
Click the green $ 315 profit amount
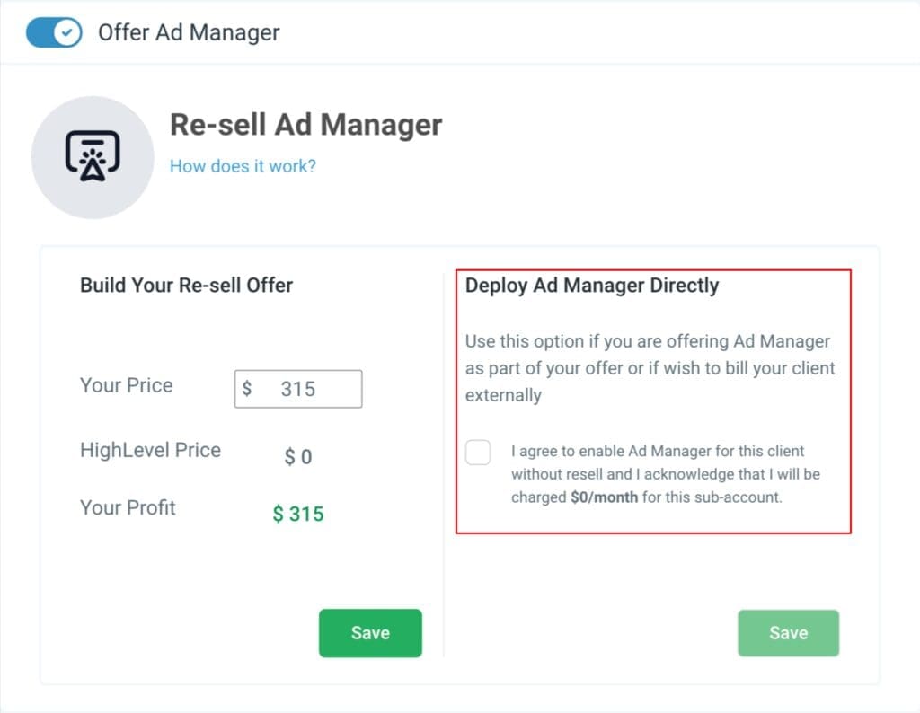point(298,515)
